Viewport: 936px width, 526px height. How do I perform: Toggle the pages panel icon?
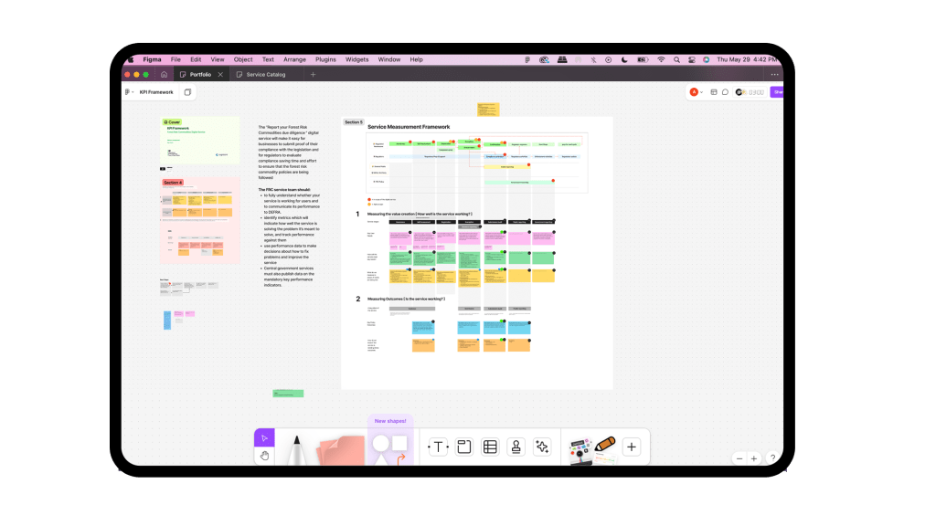click(x=187, y=92)
